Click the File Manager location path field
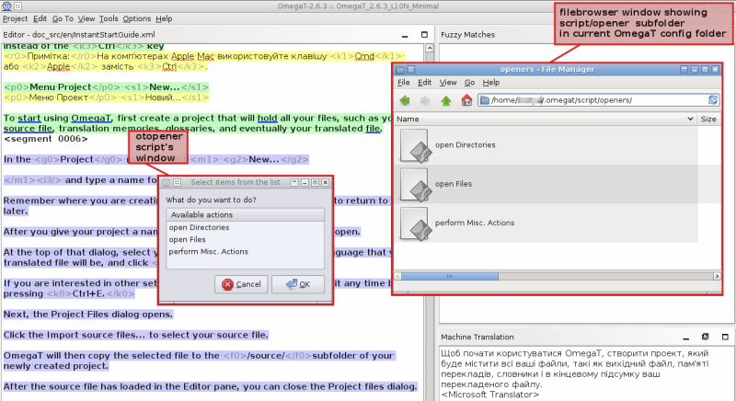Image resolution: width=736 pixels, height=401 pixels. click(589, 99)
